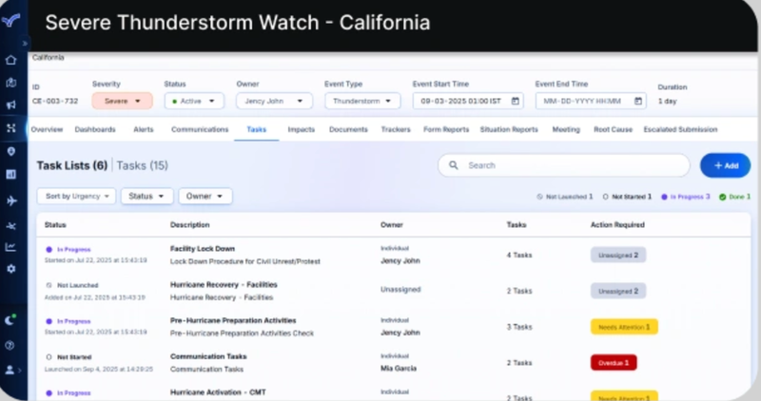Open the Communication Tasks list
The width and height of the screenshot is (761, 401).
208,356
